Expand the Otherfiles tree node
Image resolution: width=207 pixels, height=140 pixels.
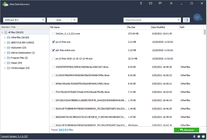coord(5,37)
